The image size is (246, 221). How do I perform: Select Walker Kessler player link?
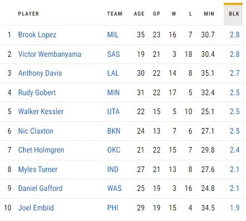41,111
